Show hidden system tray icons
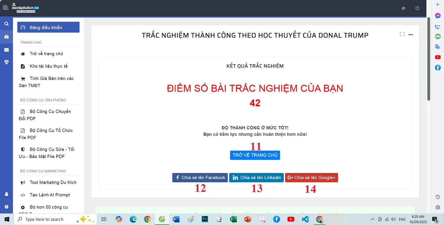The width and height of the screenshot is (444, 225). tap(373, 219)
